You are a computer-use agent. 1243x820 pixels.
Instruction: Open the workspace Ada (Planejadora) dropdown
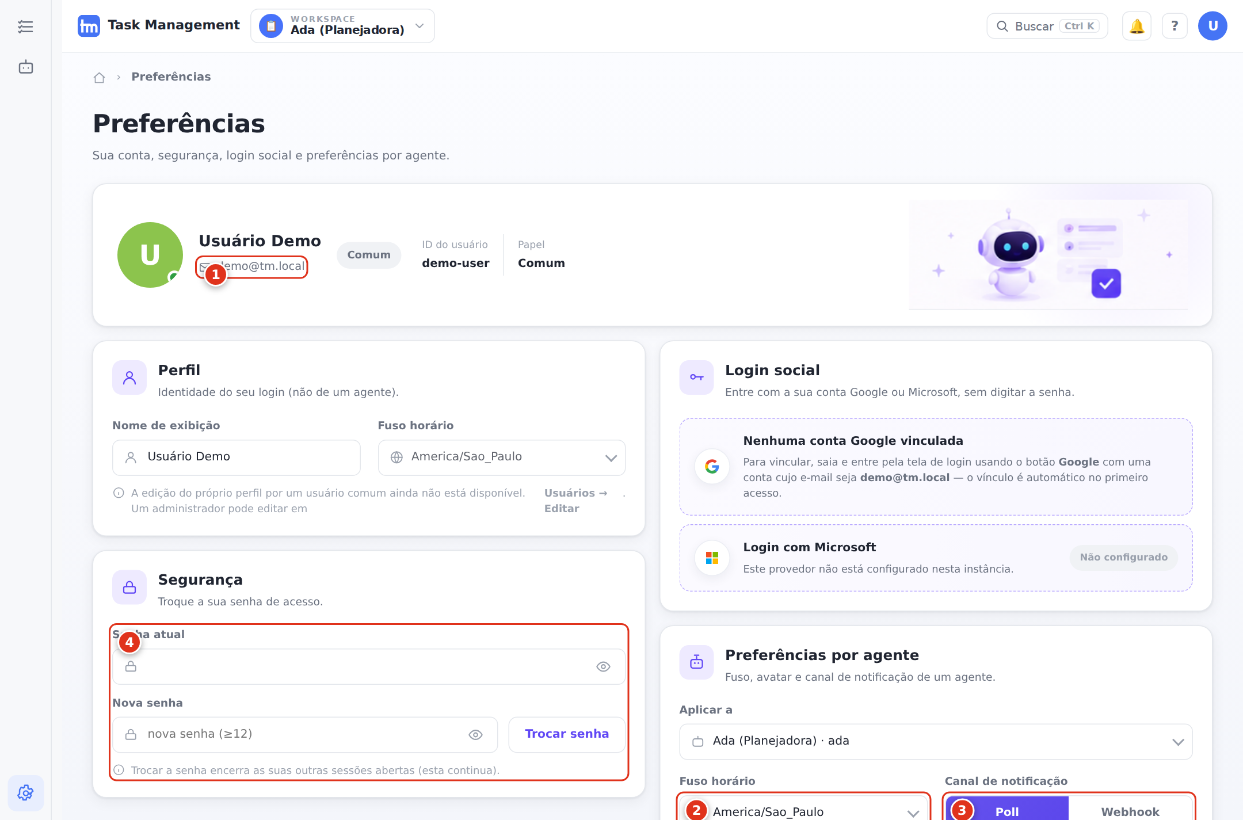(x=342, y=26)
